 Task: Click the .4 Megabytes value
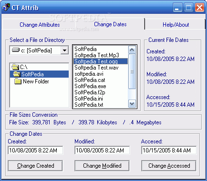[x=145, y=122]
